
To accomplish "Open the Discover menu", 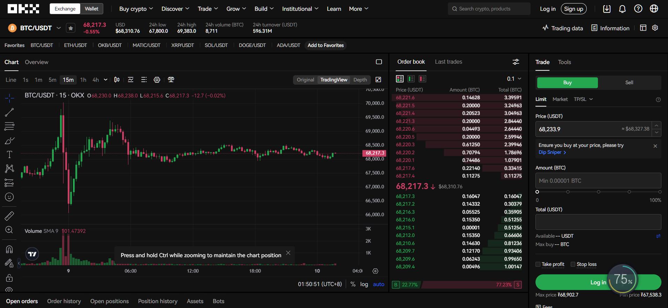I will pos(175,9).
